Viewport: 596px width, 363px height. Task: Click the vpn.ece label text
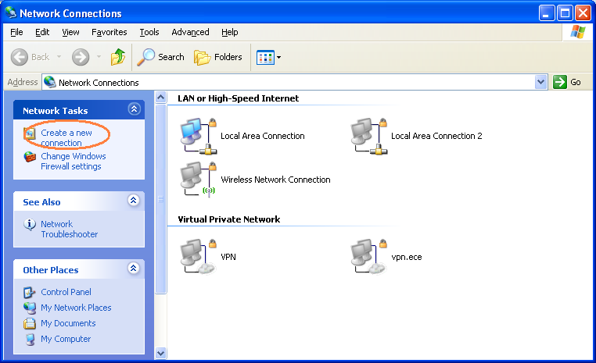[x=407, y=257]
